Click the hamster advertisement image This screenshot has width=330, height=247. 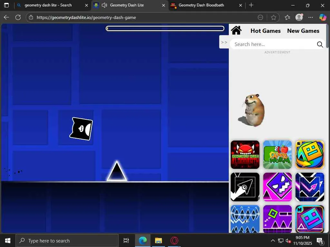tap(252, 110)
